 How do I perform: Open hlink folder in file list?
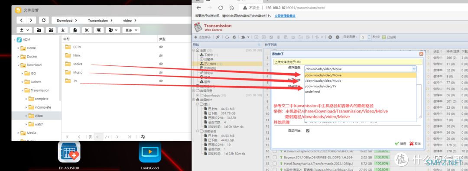(x=77, y=55)
